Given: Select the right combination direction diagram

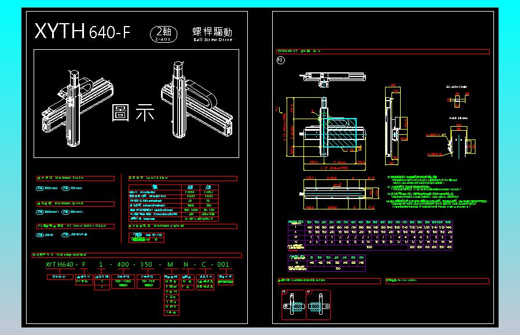Looking at the screenshot, I should point(318,305).
